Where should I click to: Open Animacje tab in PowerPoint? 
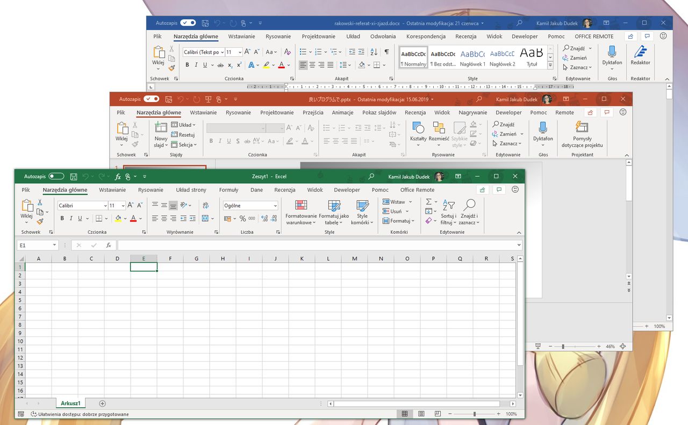coord(342,112)
